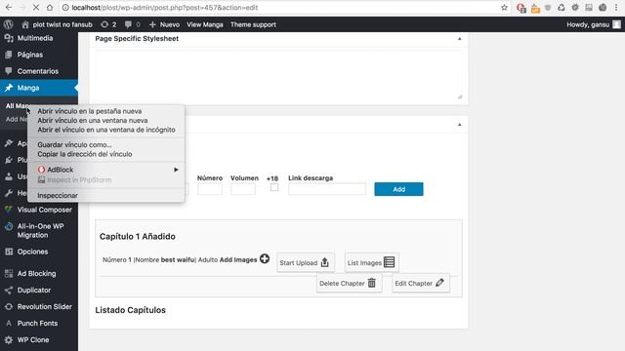Image resolution: width=625 pixels, height=351 pixels.
Task: Stop page loading with the X button
Action: [x=35, y=7]
